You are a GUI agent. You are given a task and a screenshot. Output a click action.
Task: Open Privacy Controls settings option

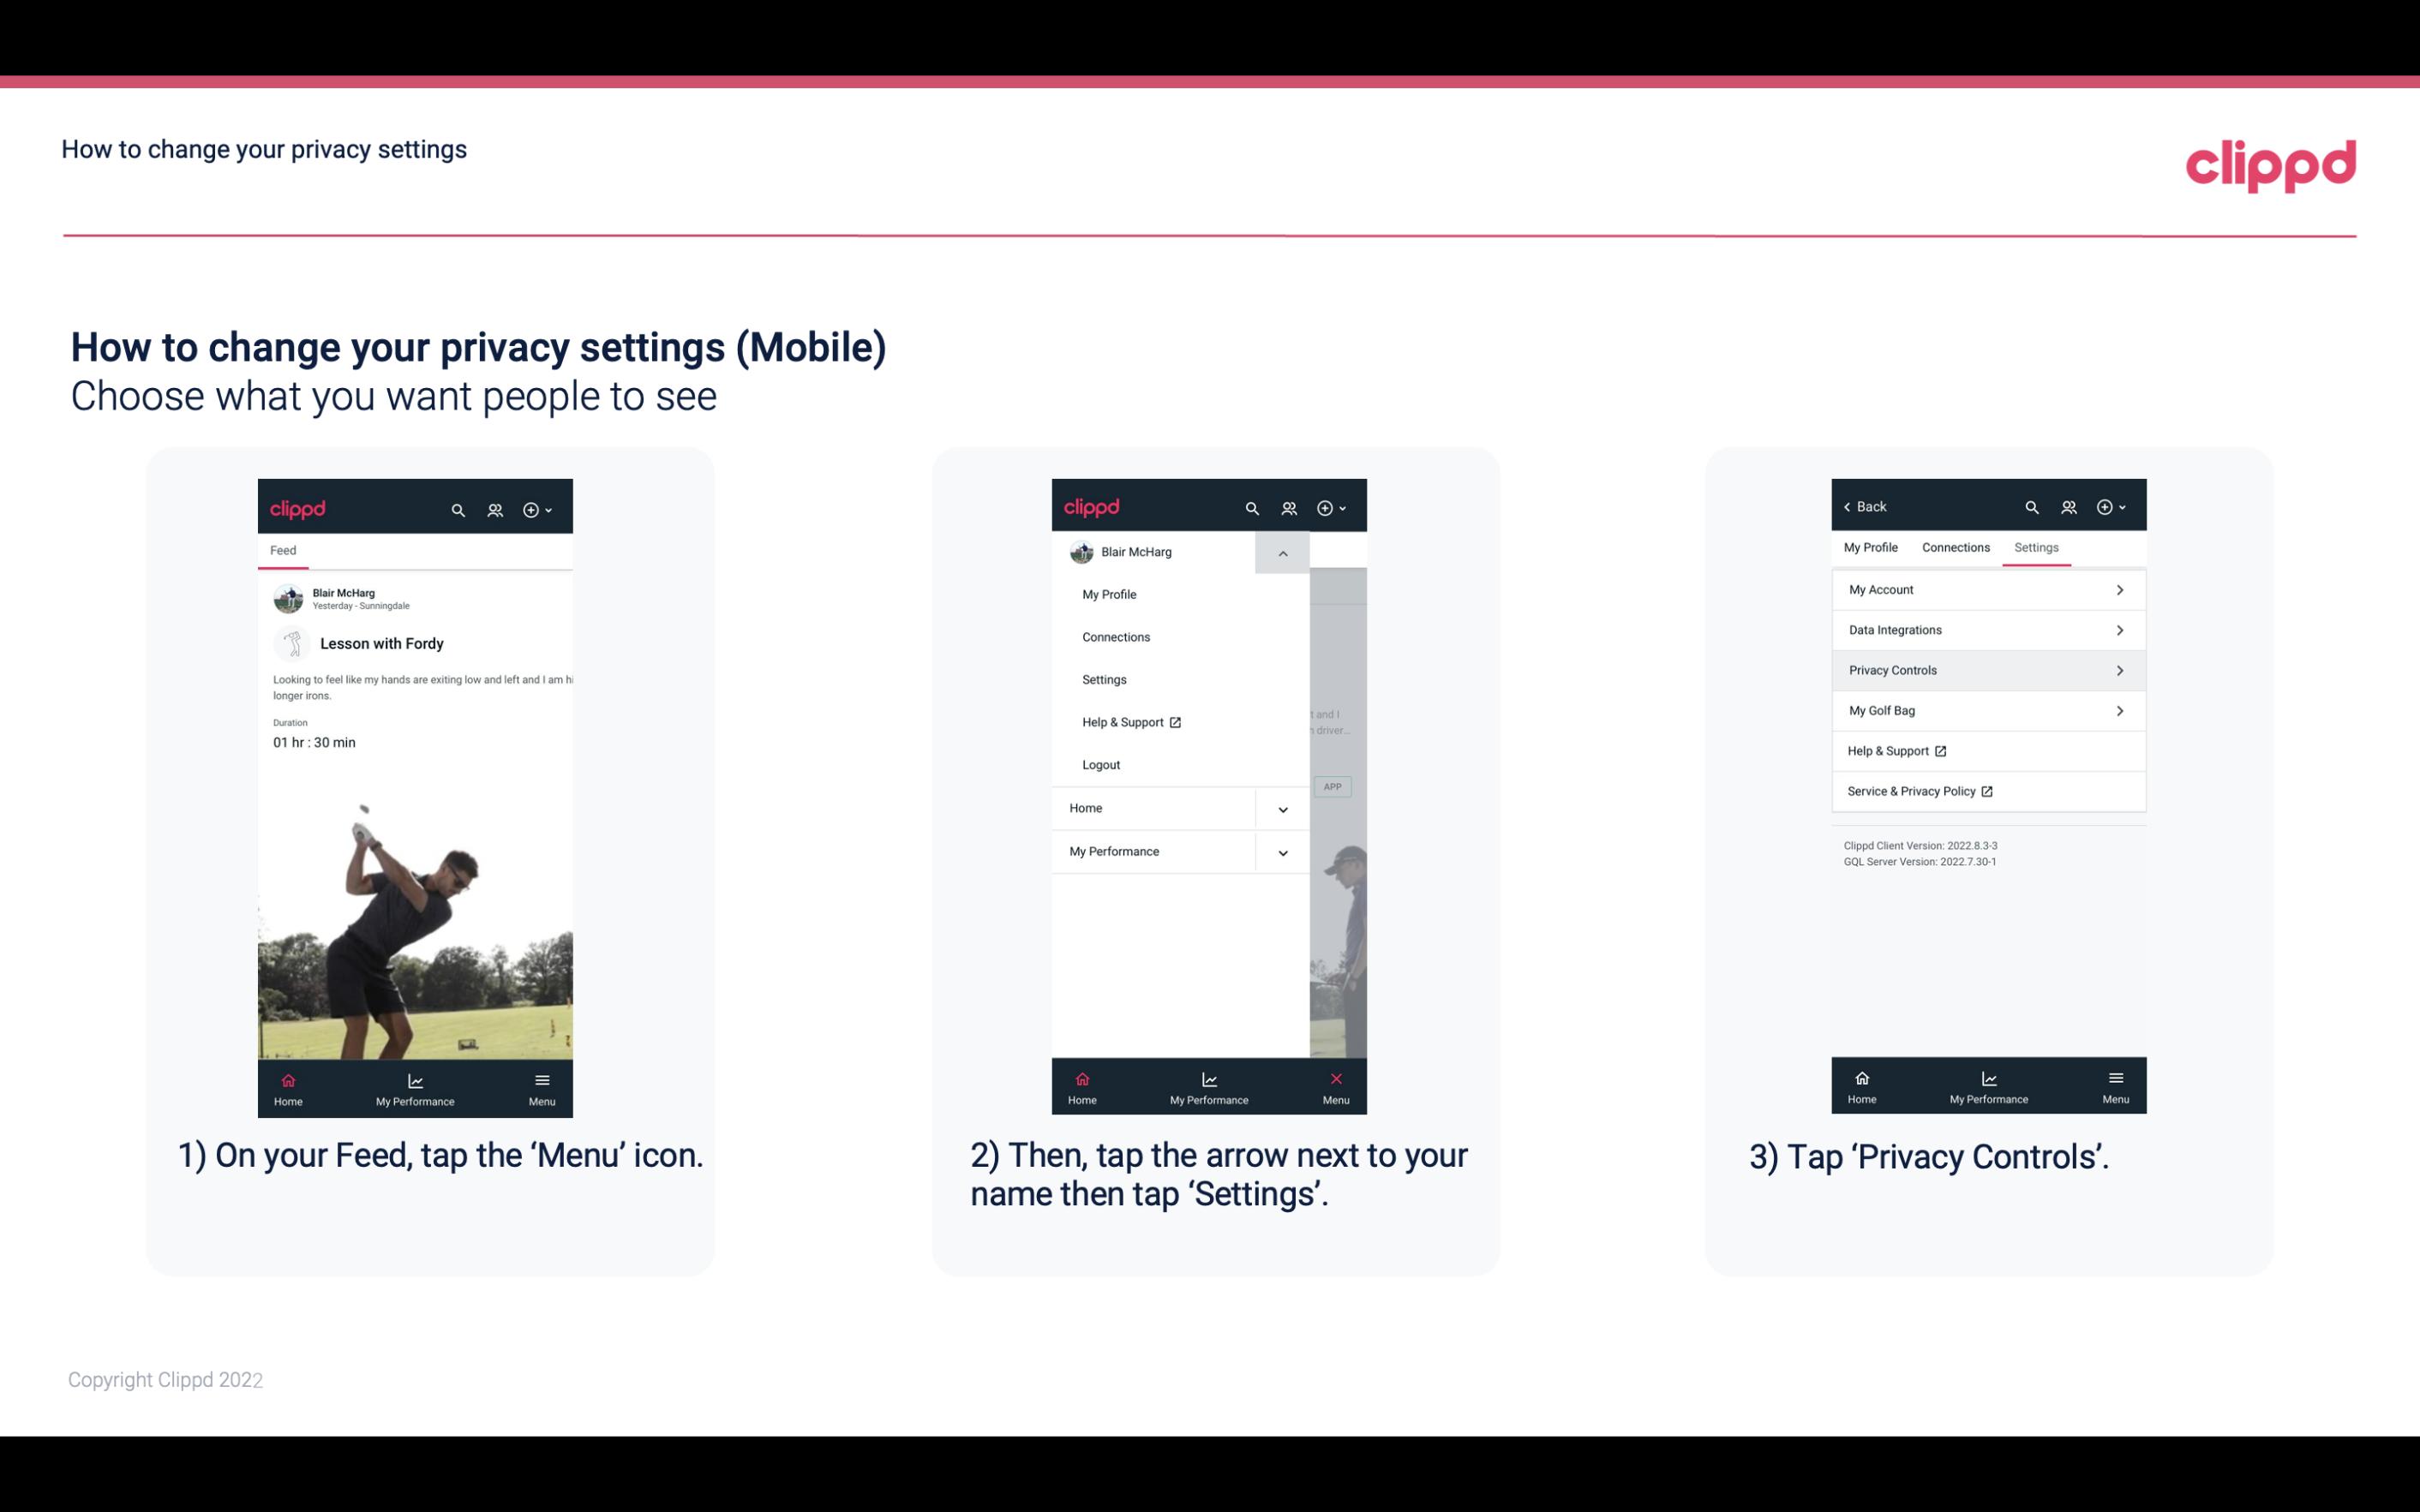point(1986,669)
